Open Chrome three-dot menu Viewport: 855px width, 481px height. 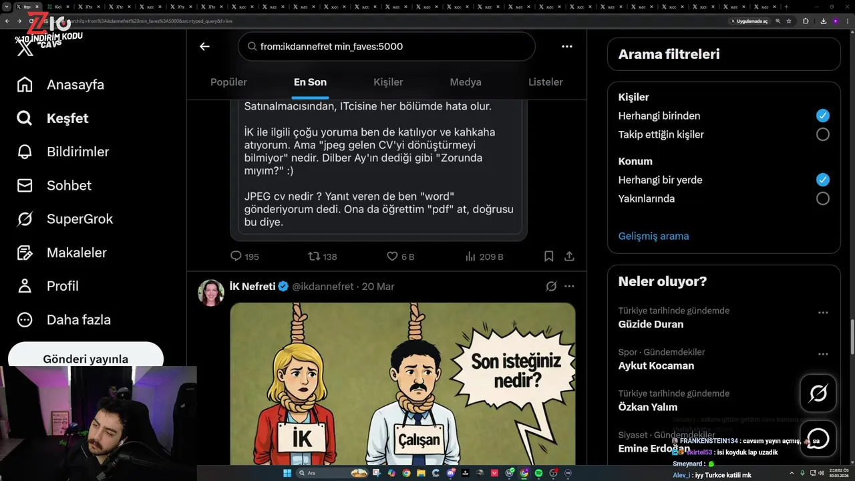tap(847, 21)
